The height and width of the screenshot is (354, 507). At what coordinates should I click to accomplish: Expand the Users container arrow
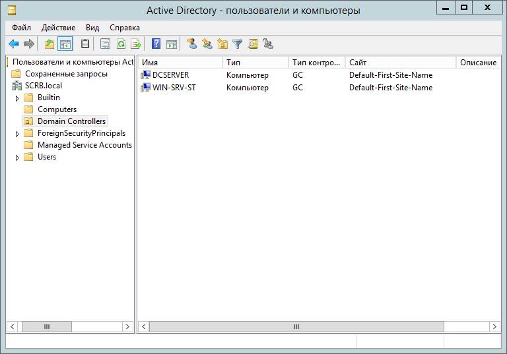point(18,157)
